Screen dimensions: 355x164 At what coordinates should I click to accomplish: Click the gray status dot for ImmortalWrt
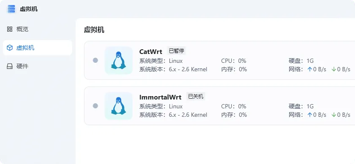pyautogui.click(x=95, y=106)
